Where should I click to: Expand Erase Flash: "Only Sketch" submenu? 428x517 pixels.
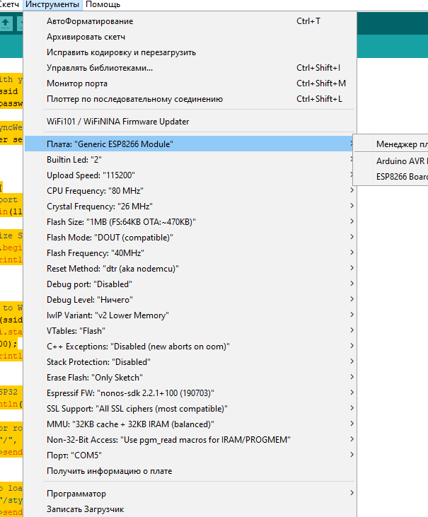[x=190, y=377]
